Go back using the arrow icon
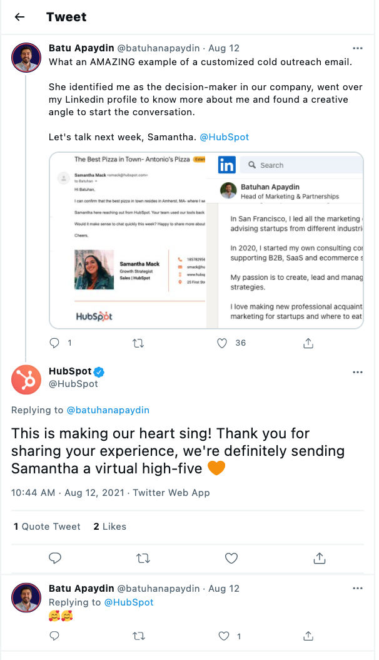 click(x=19, y=17)
